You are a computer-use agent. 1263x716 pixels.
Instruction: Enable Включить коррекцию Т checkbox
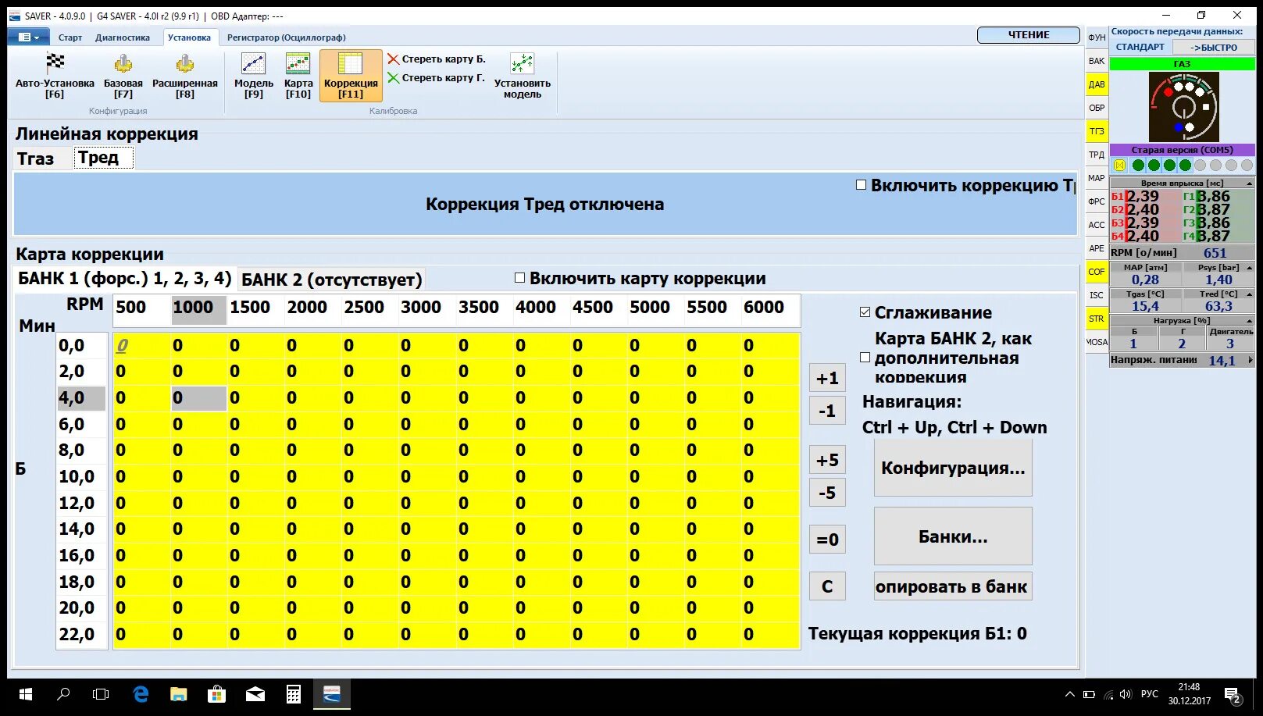pyautogui.click(x=861, y=185)
